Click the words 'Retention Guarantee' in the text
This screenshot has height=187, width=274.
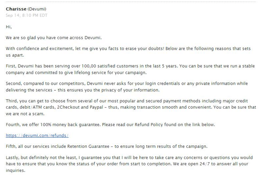pos(88,146)
